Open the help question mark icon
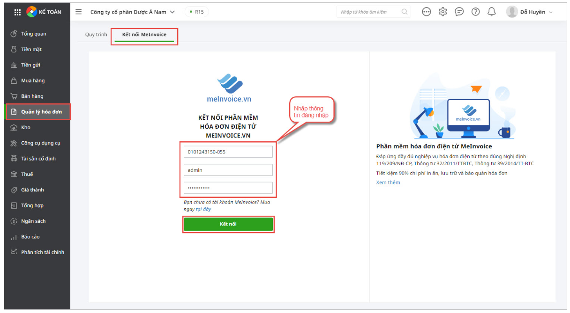 click(475, 12)
